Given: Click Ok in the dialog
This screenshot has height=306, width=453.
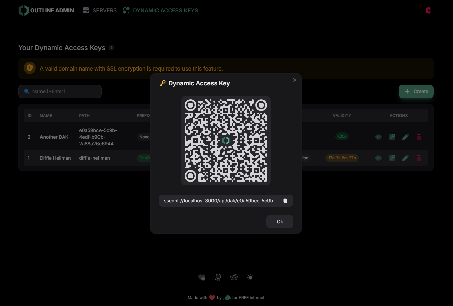Looking at the screenshot, I should pos(280,222).
